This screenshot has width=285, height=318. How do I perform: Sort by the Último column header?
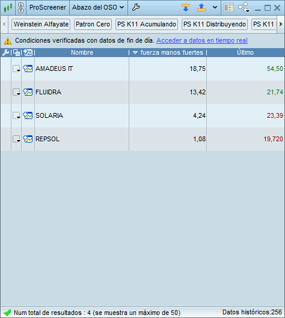245,52
